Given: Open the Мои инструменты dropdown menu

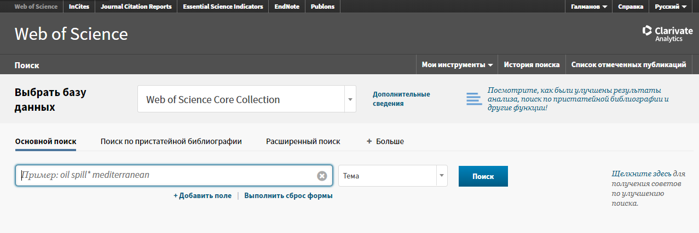Looking at the screenshot, I should click(x=457, y=64).
